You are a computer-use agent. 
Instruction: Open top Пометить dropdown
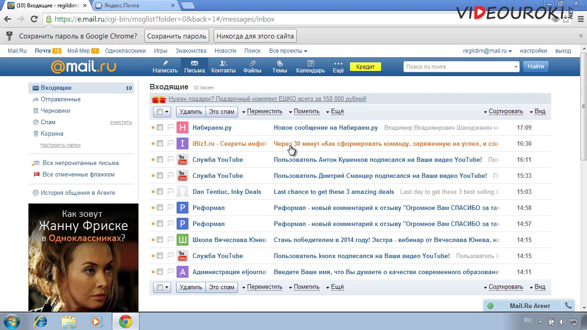[x=304, y=111]
